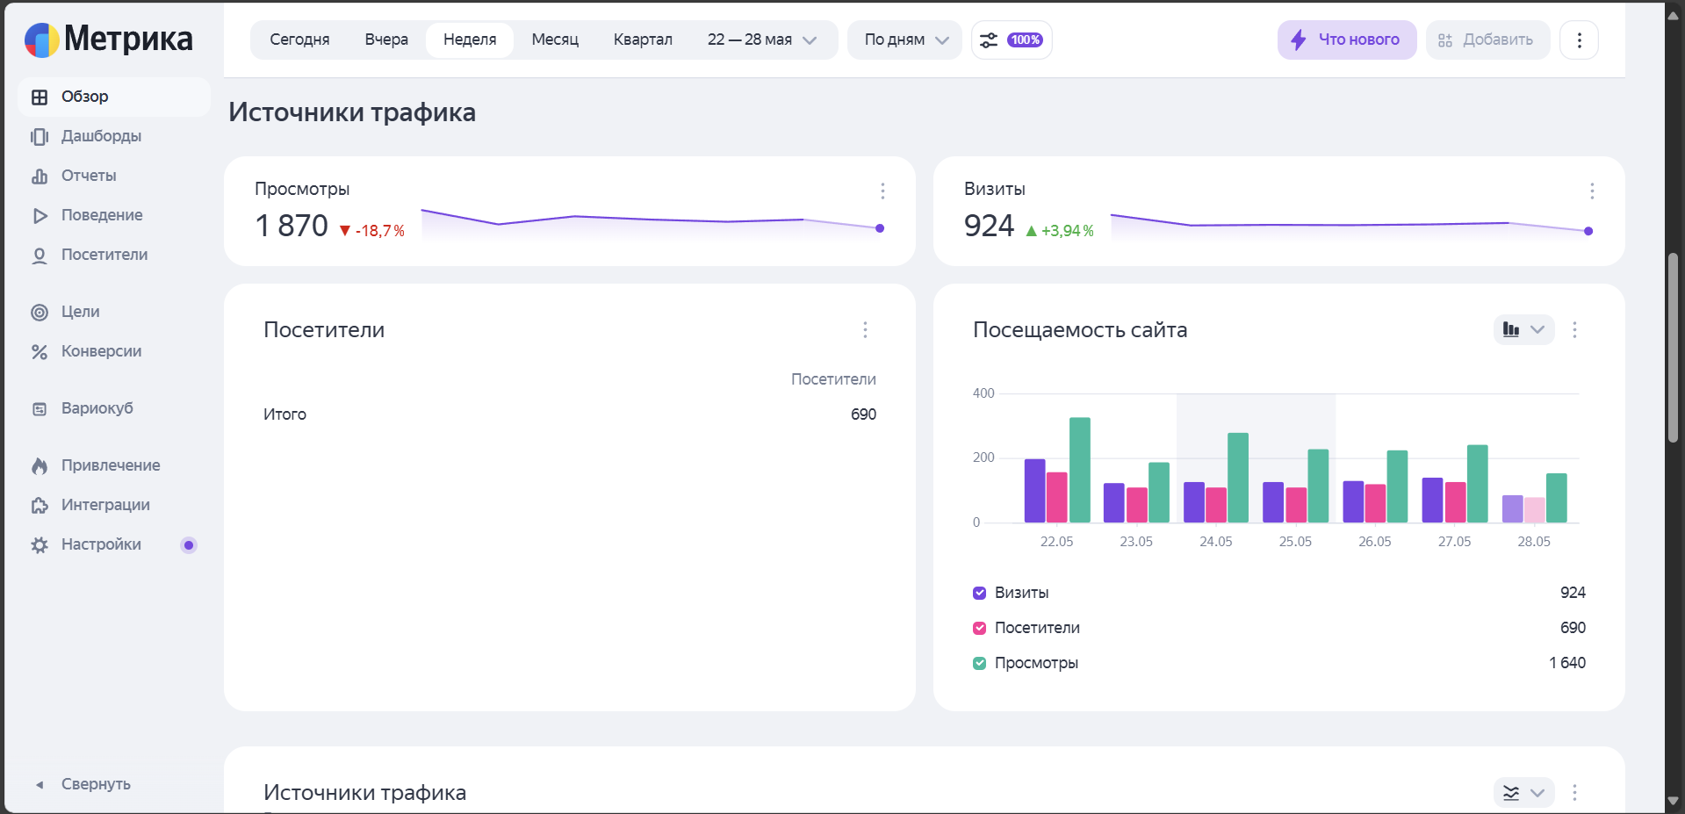
Task: Switch to the Сегодня period tab
Action: pos(299,40)
